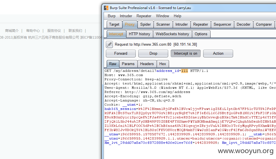Select the Intercept sub-tab
The width and height of the screenshot is (276, 159).
pos(116,34)
